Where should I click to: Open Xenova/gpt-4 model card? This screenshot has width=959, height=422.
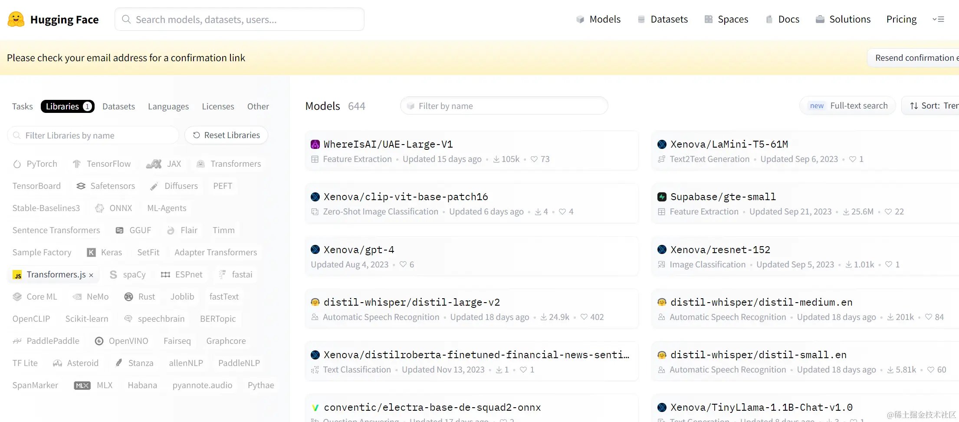point(472,256)
